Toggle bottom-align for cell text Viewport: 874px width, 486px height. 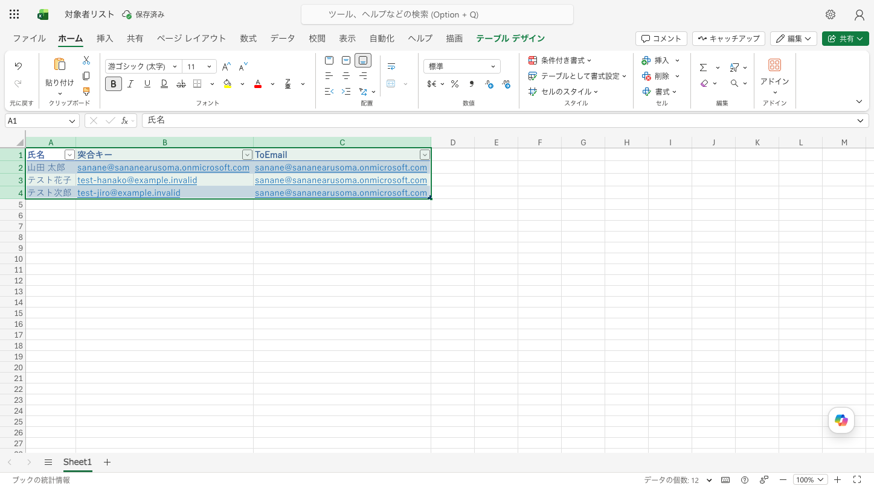click(x=363, y=60)
